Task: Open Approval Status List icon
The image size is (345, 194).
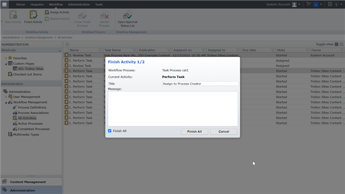Action: coord(127,16)
